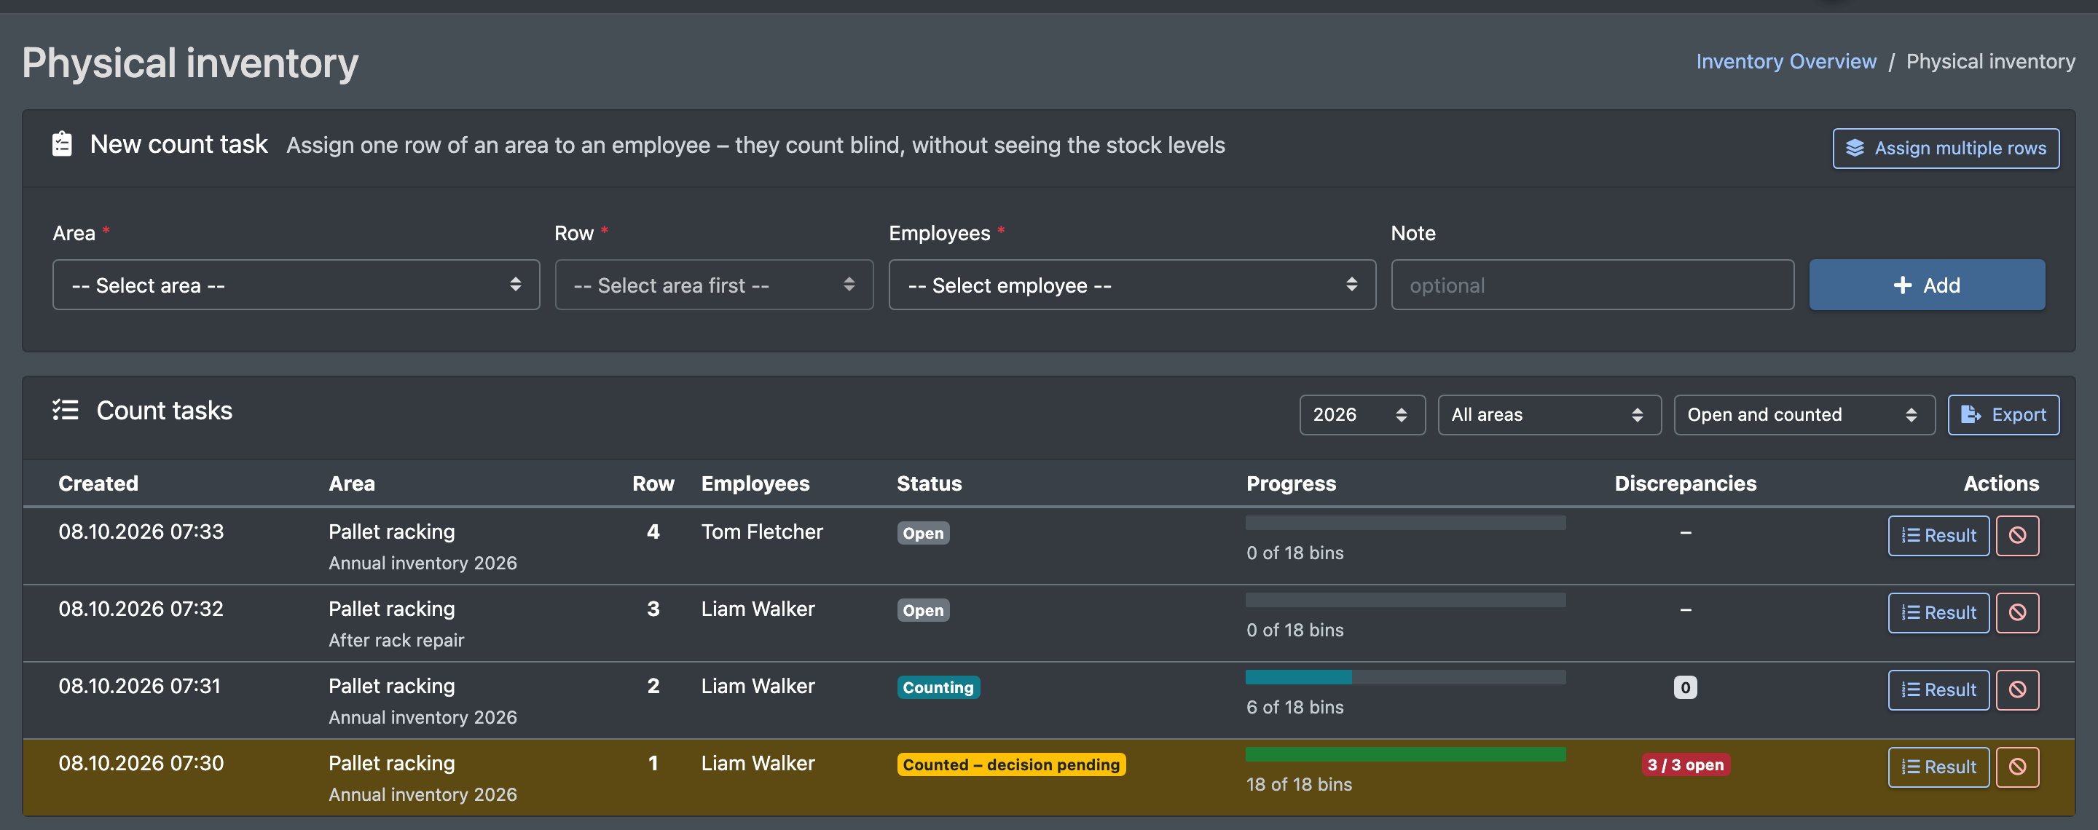Cancel the 'After rack repair' row 3 task
The image size is (2098, 830).
2016,613
